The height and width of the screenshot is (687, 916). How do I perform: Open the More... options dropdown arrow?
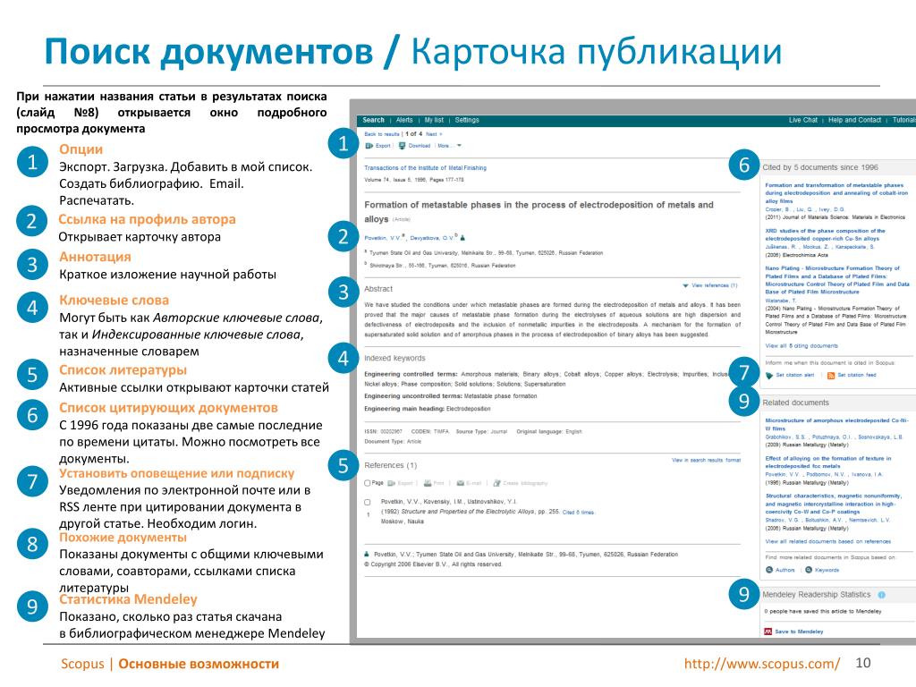pyautogui.click(x=459, y=146)
